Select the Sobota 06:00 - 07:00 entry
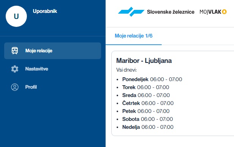This screenshot has width=234, height=147. (x=148, y=119)
